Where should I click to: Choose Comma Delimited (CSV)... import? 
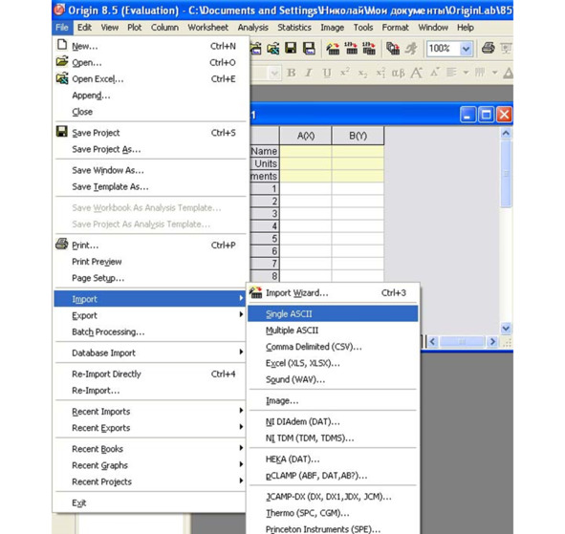click(x=333, y=347)
